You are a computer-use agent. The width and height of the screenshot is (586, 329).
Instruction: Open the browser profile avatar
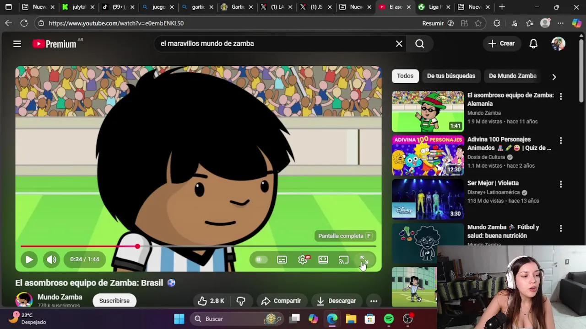545,23
